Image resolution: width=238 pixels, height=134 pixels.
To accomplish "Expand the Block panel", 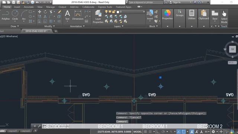I will pyautogui.click(x=153, y=26).
